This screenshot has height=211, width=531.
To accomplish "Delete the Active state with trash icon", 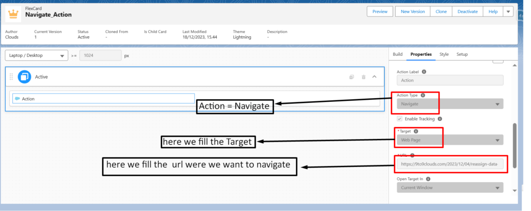I will pos(364,77).
